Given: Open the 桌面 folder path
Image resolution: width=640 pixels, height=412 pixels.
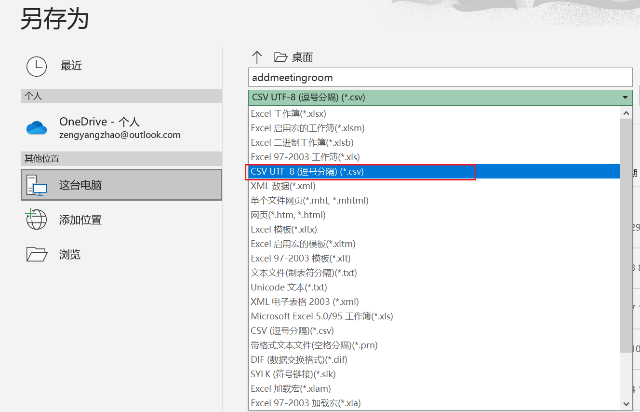Looking at the screenshot, I should [293, 57].
